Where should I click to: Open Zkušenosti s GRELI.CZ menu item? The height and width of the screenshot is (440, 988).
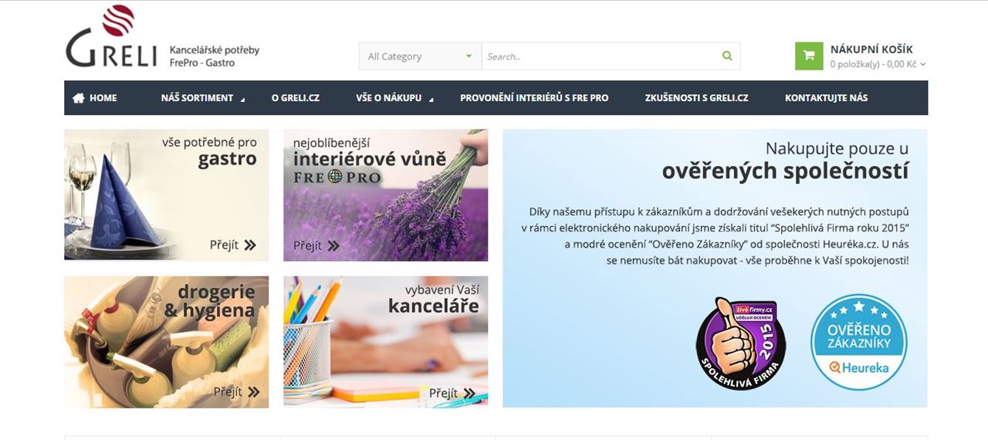point(696,98)
